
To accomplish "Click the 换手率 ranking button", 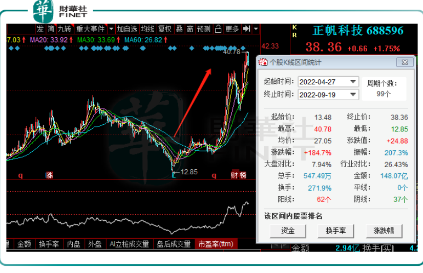I will [x=335, y=231].
